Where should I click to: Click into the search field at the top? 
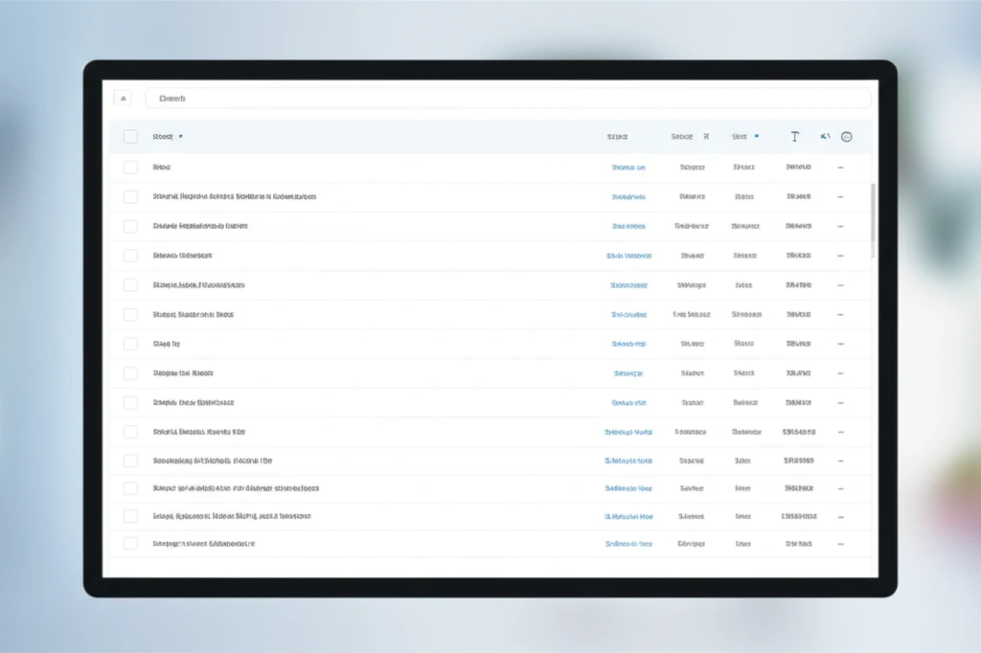(508, 98)
